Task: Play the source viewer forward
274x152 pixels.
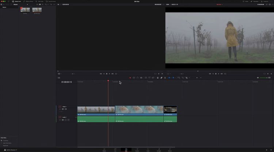Action: 110,74
